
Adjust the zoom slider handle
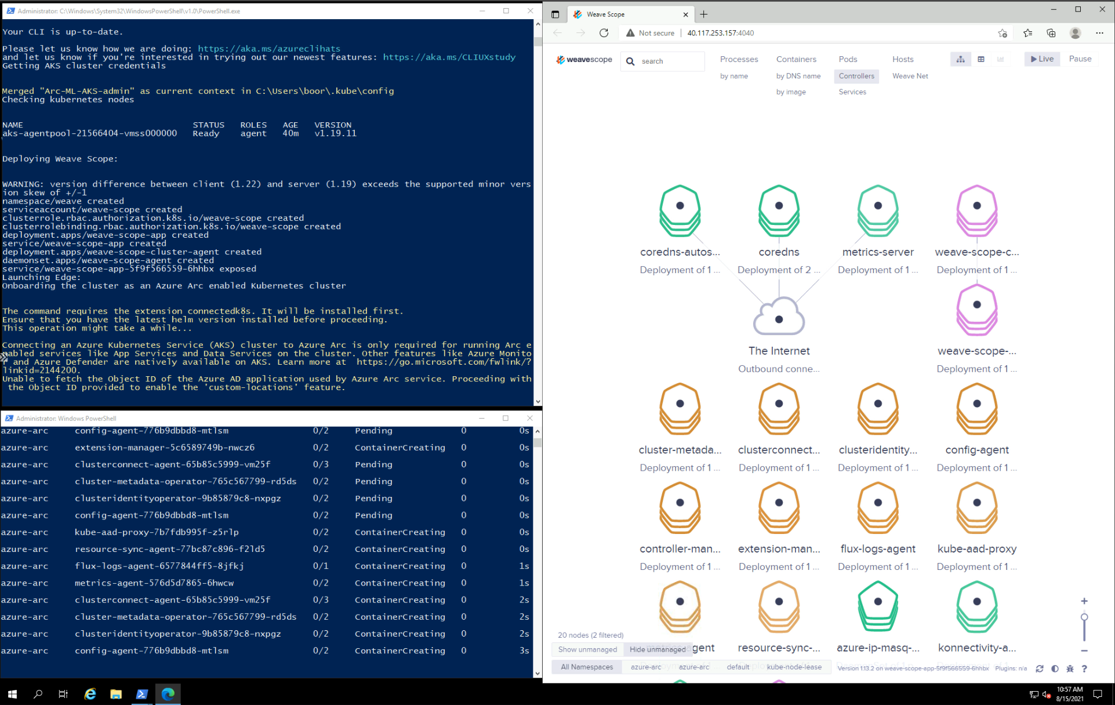coord(1084,617)
